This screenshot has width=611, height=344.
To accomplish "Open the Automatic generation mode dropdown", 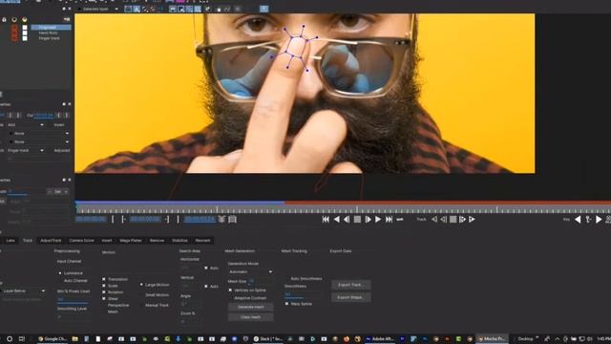I will pyautogui.click(x=250, y=271).
